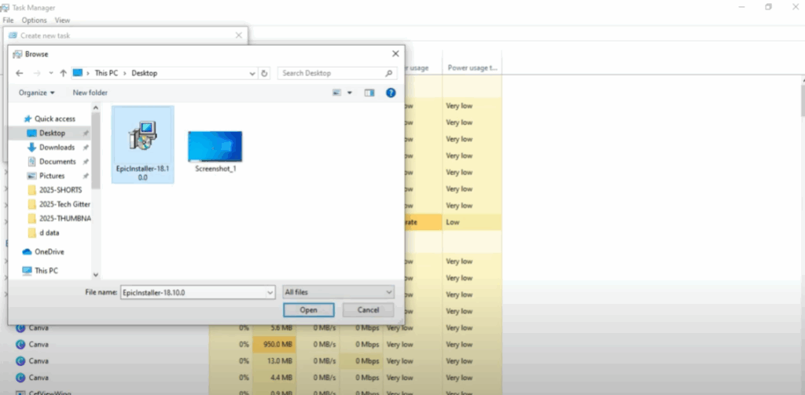Image resolution: width=805 pixels, height=395 pixels.
Task: Click the pin icon next to Pictures
Action: point(86,176)
